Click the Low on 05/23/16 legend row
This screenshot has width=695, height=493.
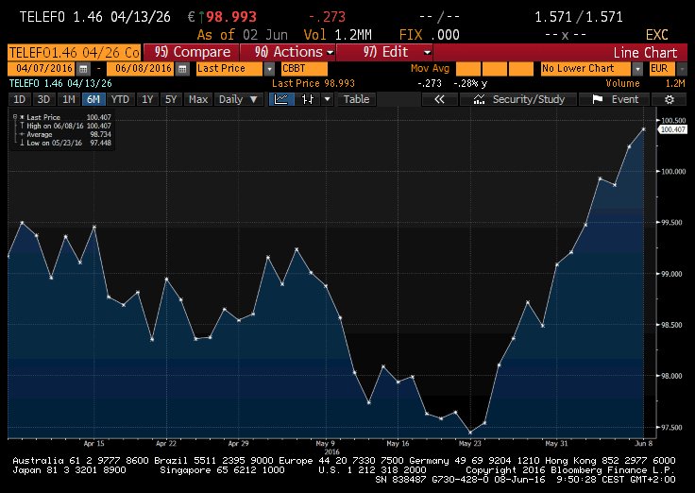coord(65,143)
